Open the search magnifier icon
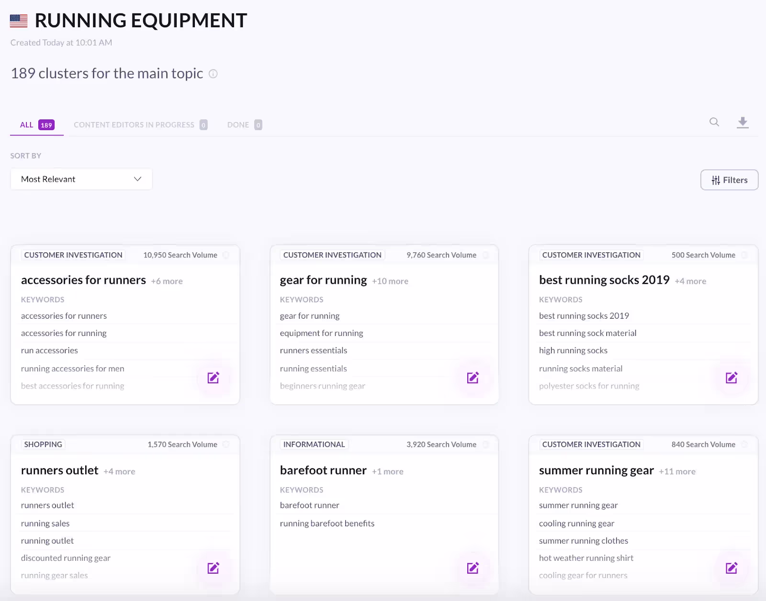Image resolution: width=766 pixels, height=601 pixels. 714,122
